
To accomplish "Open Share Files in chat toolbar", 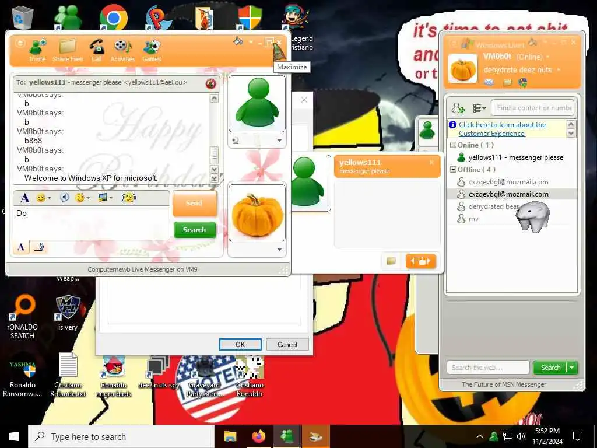I will (x=68, y=50).
